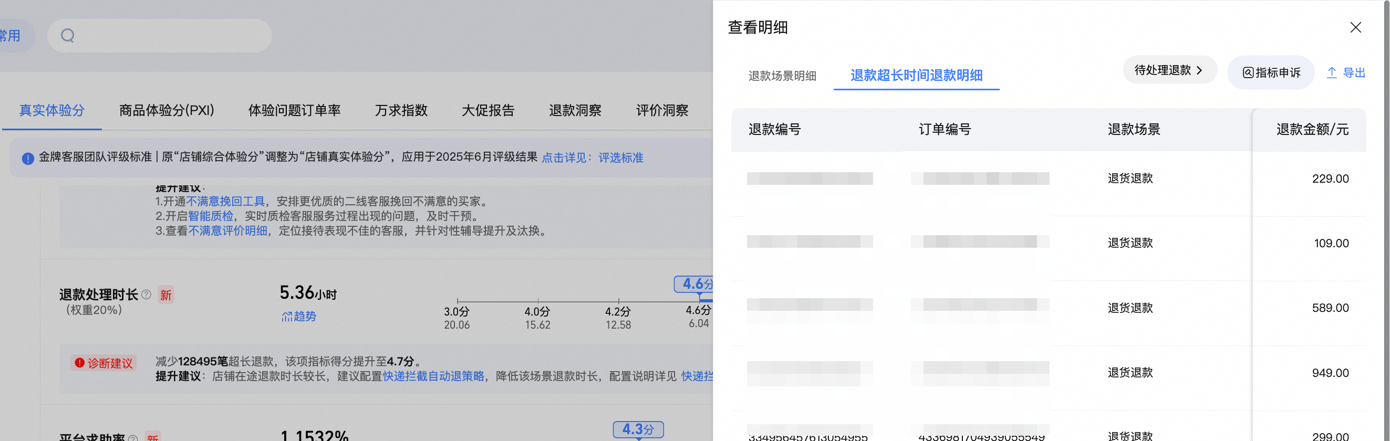The height and width of the screenshot is (441, 1390).
Task: Click the help icon beside 退款处理时长
Action: 146,295
